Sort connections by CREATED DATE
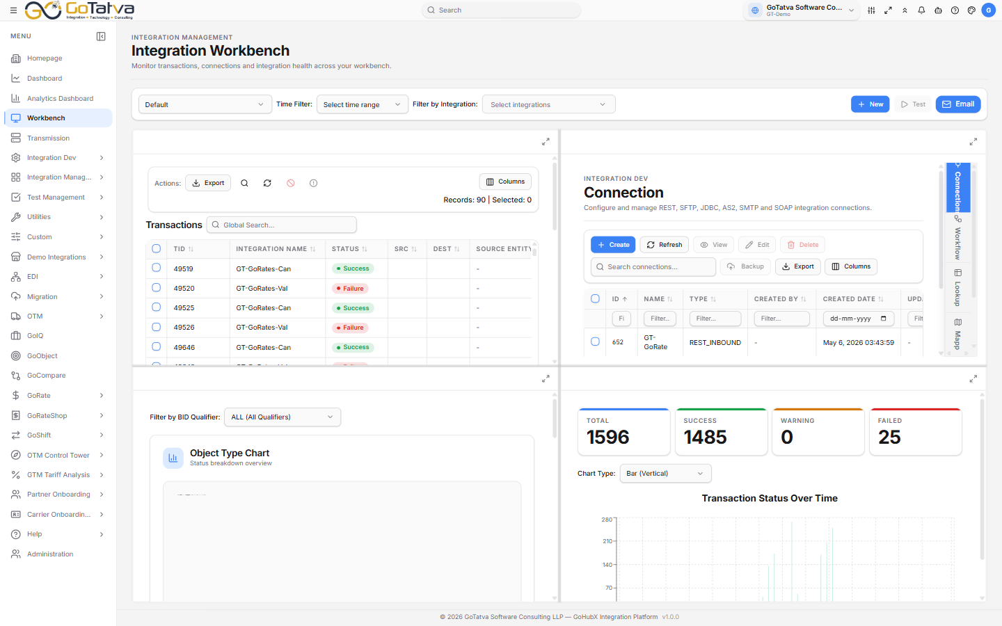 853,299
